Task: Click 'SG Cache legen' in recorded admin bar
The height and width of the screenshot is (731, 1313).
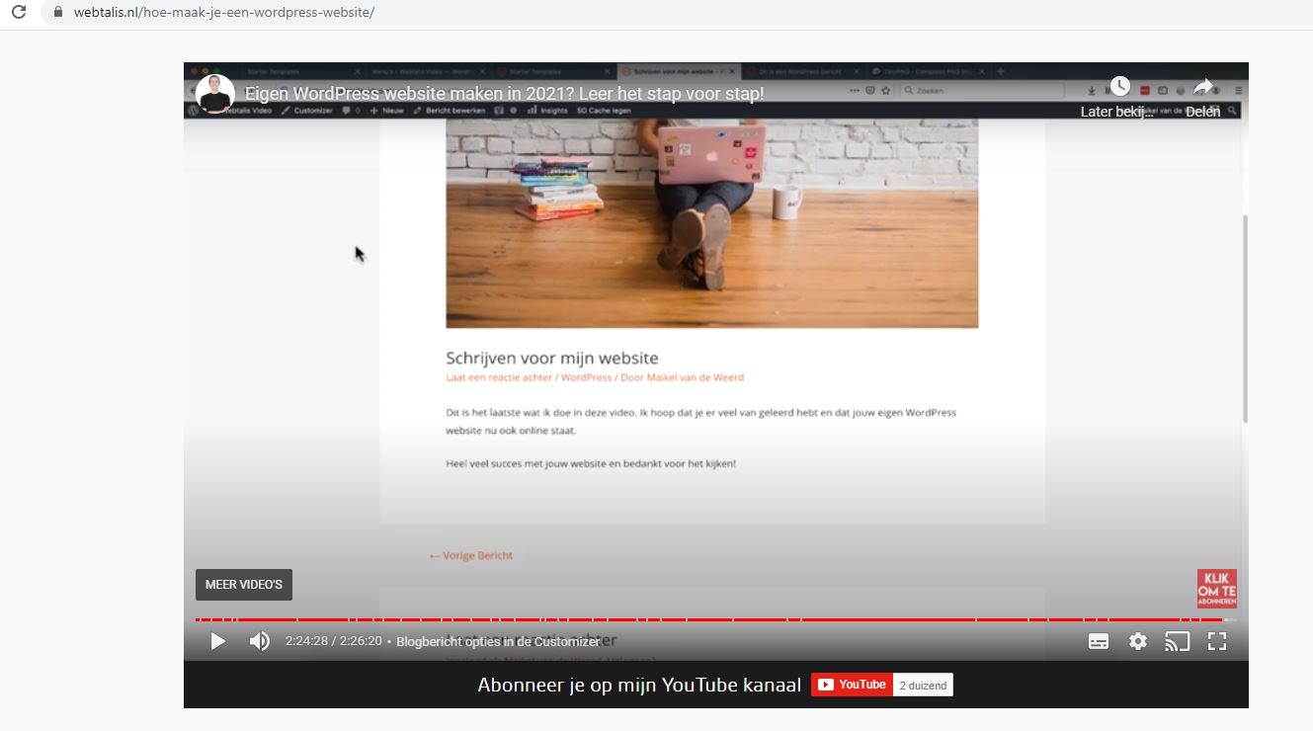Action: click(x=604, y=111)
